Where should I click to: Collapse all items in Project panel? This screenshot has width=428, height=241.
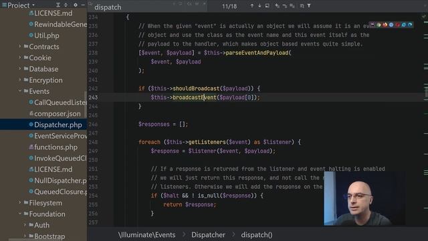(x=66, y=5)
